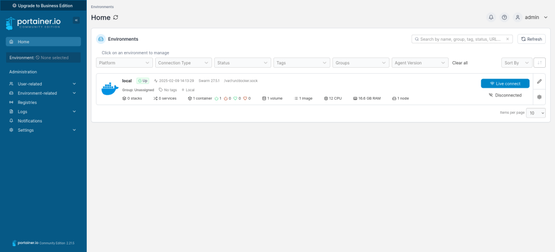Clear the search field with the X icon
The image size is (555, 252).
(508, 39)
